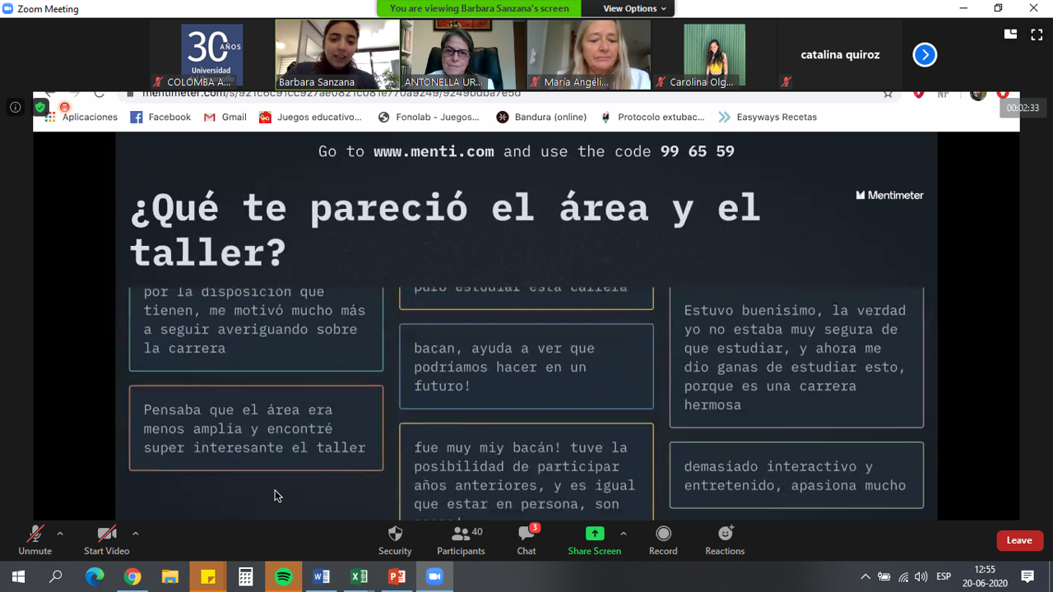Click the meeting information icon
The image size is (1053, 592).
15,107
